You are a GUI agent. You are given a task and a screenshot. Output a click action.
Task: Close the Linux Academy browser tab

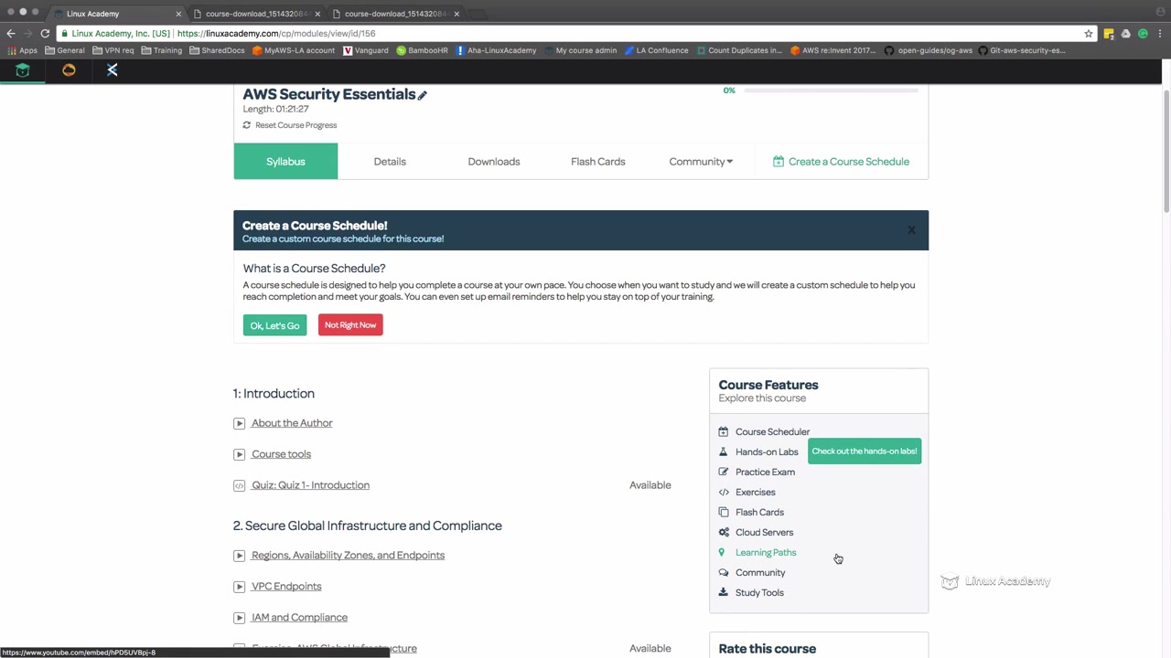pos(178,14)
